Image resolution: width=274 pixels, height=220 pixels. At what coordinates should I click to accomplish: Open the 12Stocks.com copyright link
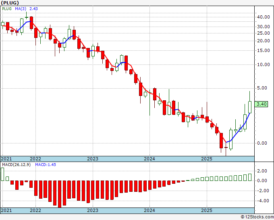[x=257, y=217]
